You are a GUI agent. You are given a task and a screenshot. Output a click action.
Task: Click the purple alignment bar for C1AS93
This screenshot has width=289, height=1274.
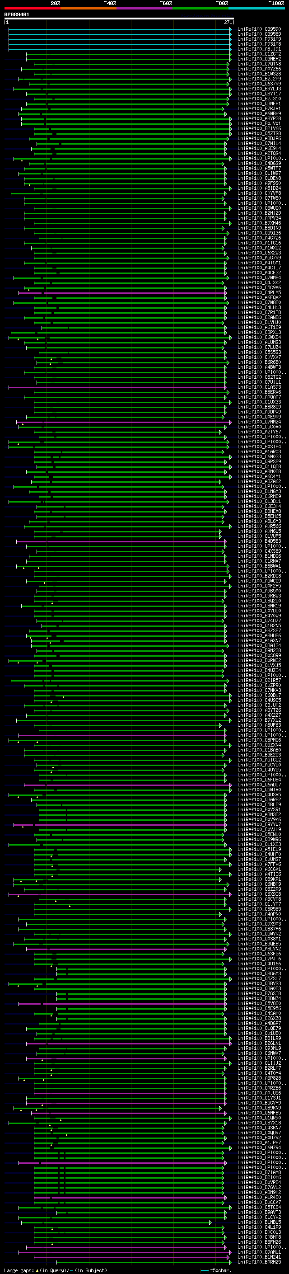tap(117, 387)
